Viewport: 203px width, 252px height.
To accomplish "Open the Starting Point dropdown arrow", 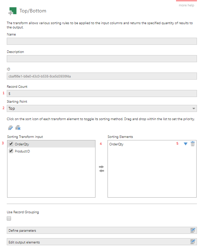I will point(194,108).
